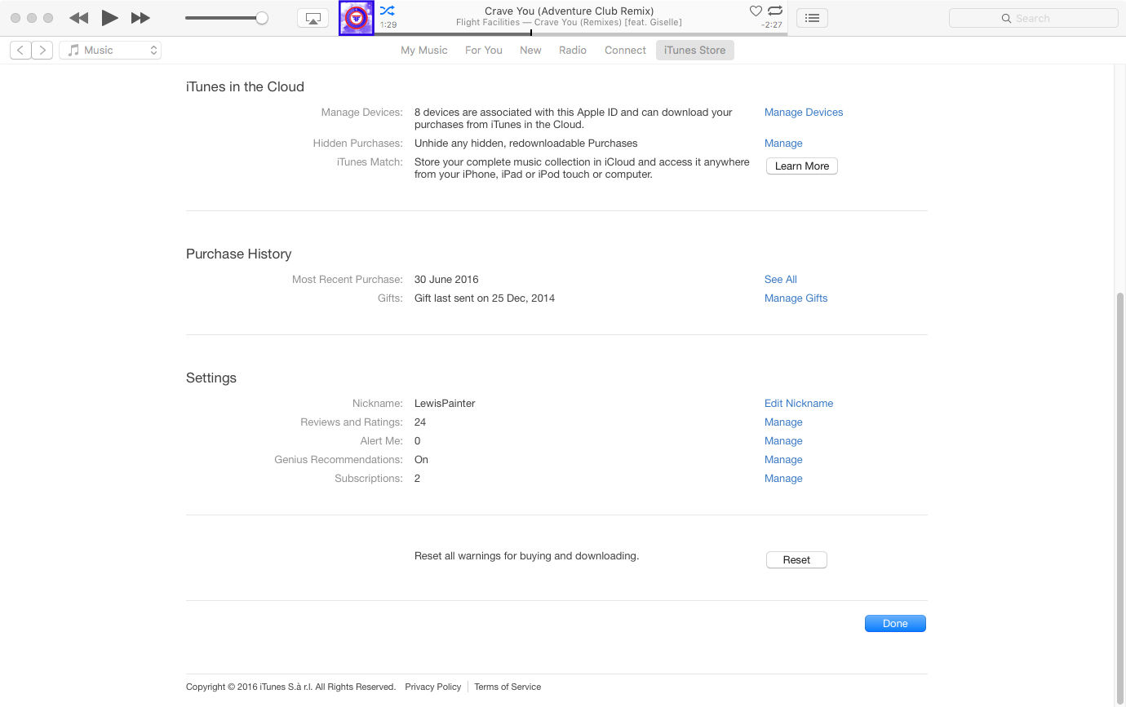Click the iTunes in the Cloud heading

(245, 87)
